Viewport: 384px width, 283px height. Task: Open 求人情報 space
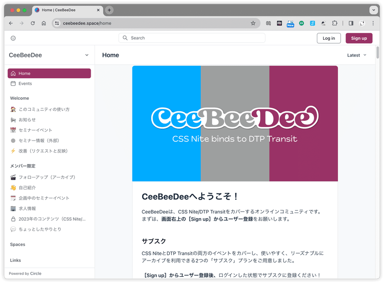click(x=49, y=209)
